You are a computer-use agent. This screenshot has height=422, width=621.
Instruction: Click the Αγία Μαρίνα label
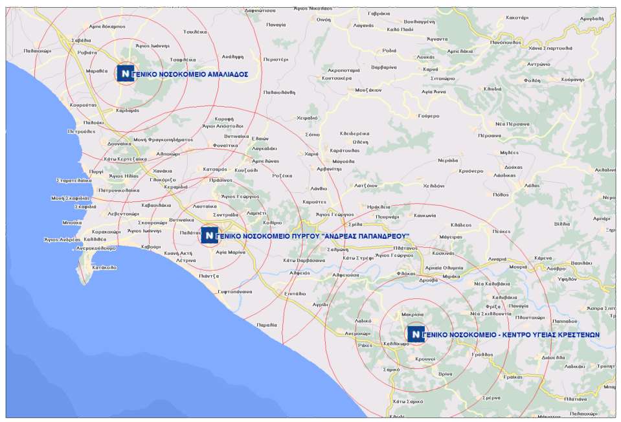pos(231,252)
